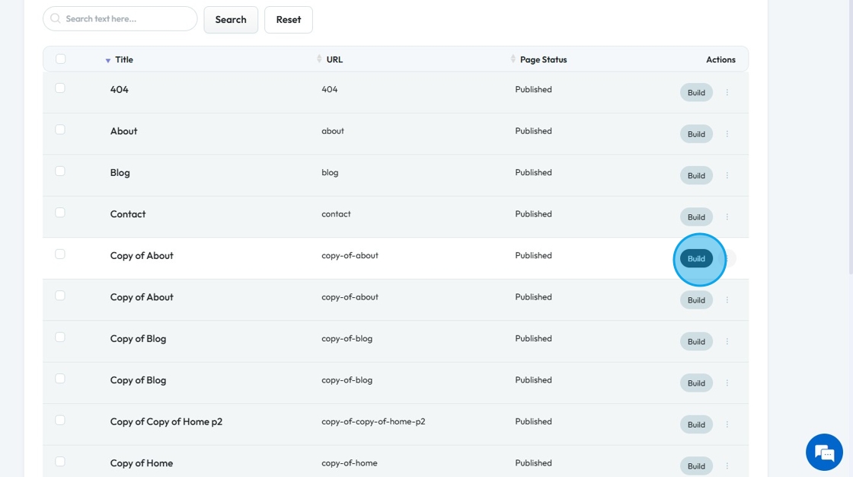Screen dimensions: 853x477
Task: Open the live chat widget icon
Action: point(824,452)
